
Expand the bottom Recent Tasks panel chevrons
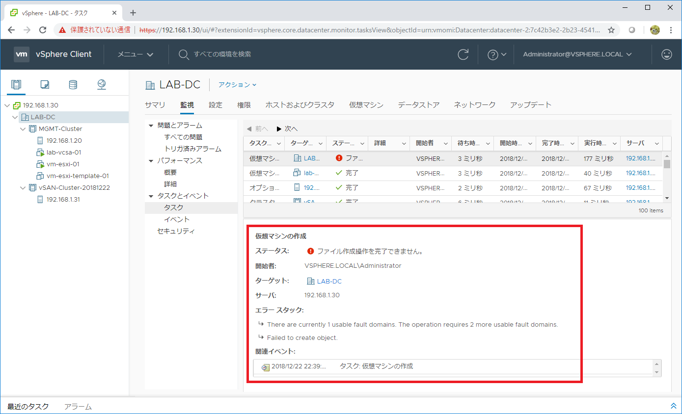click(x=673, y=406)
